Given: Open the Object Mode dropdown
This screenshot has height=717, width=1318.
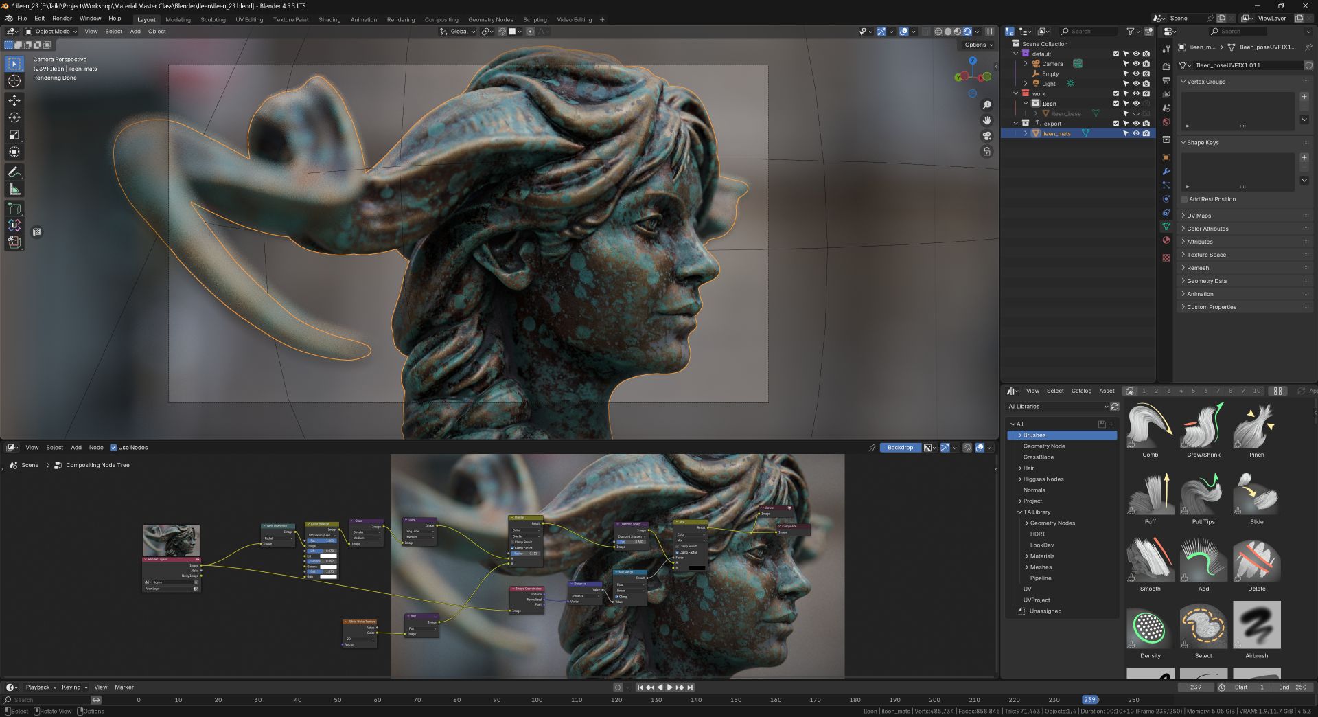Looking at the screenshot, I should click(51, 32).
